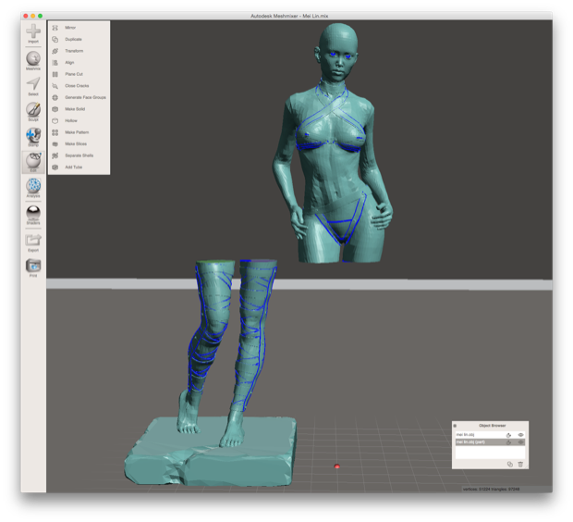Open the Shaders panel
Viewport: 573px width, 522px height.
click(33, 216)
